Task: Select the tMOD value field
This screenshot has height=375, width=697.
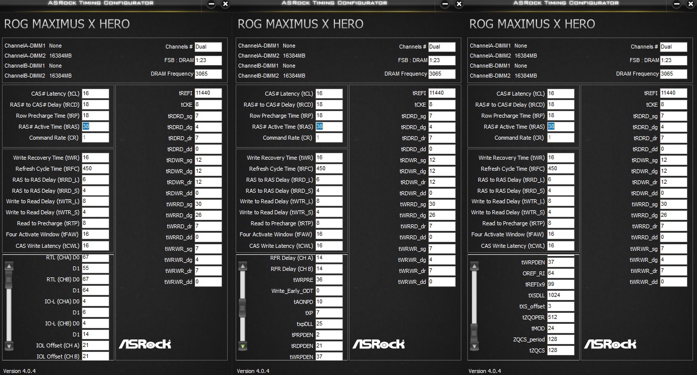Action: click(x=561, y=328)
